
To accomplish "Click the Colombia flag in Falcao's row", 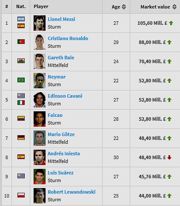I will tap(21, 118).
